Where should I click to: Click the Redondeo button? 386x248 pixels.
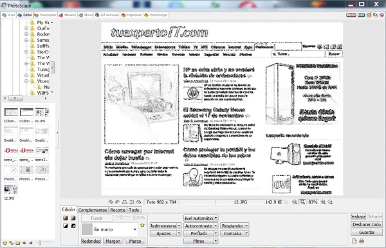coord(91,241)
